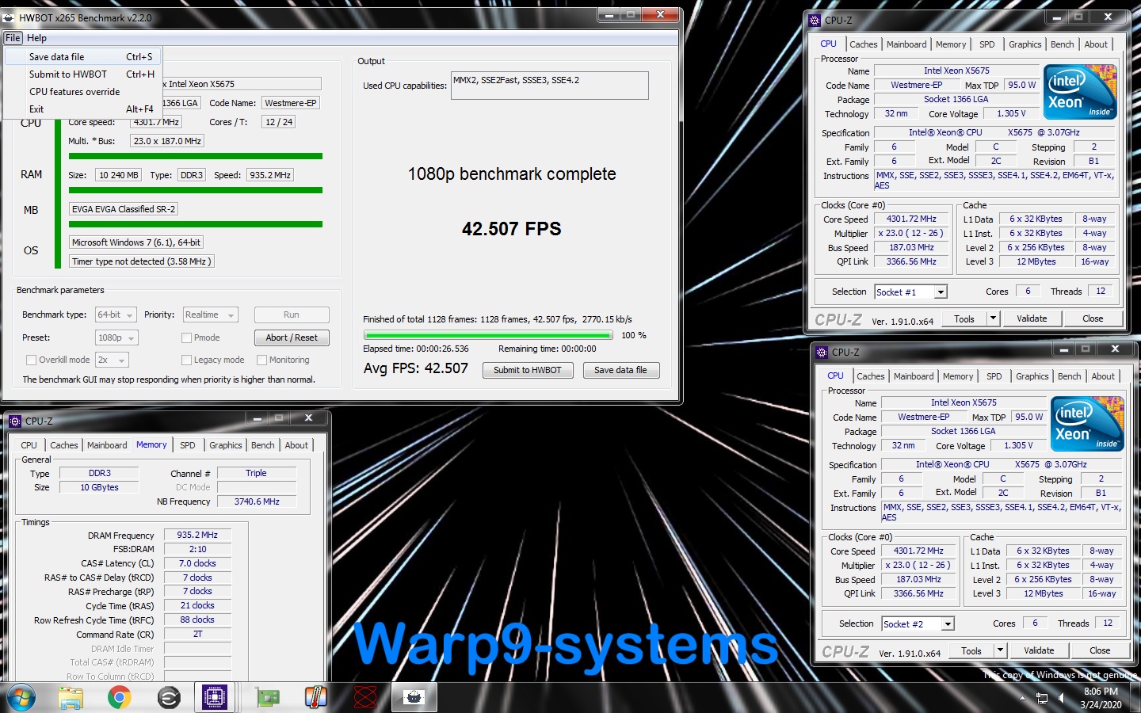Minimize the CPU-Z Memory window
This screenshot has height=713, width=1141.
click(x=257, y=418)
